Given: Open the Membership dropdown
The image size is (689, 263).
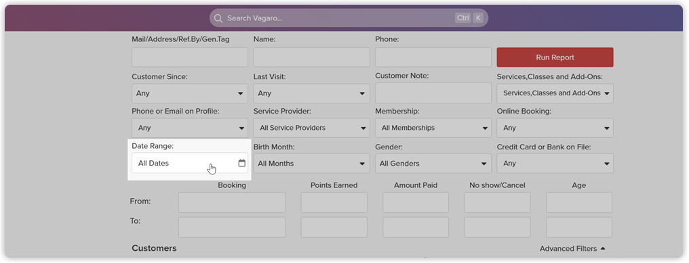Looking at the screenshot, I should (433, 128).
